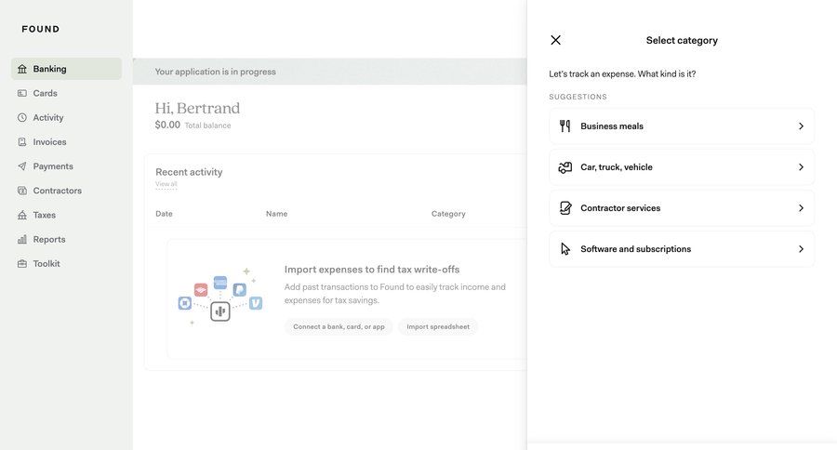
Task: Click the Payments paper-plane icon
Action: pyautogui.click(x=22, y=166)
